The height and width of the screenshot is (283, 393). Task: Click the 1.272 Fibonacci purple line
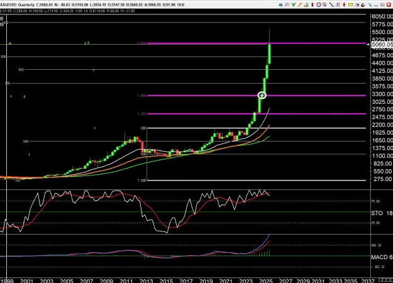pos(256,114)
